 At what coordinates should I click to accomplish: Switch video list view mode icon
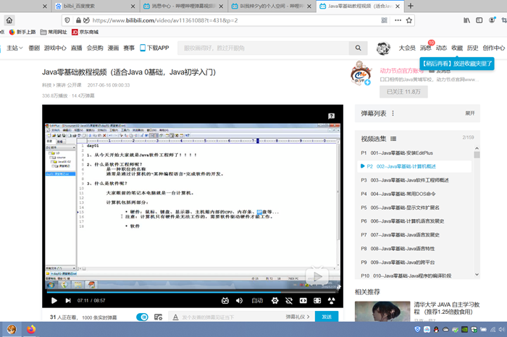coord(394,138)
